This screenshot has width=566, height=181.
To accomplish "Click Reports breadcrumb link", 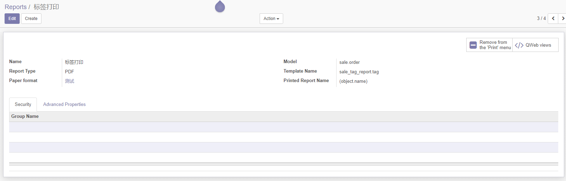I will coord(15,7).
